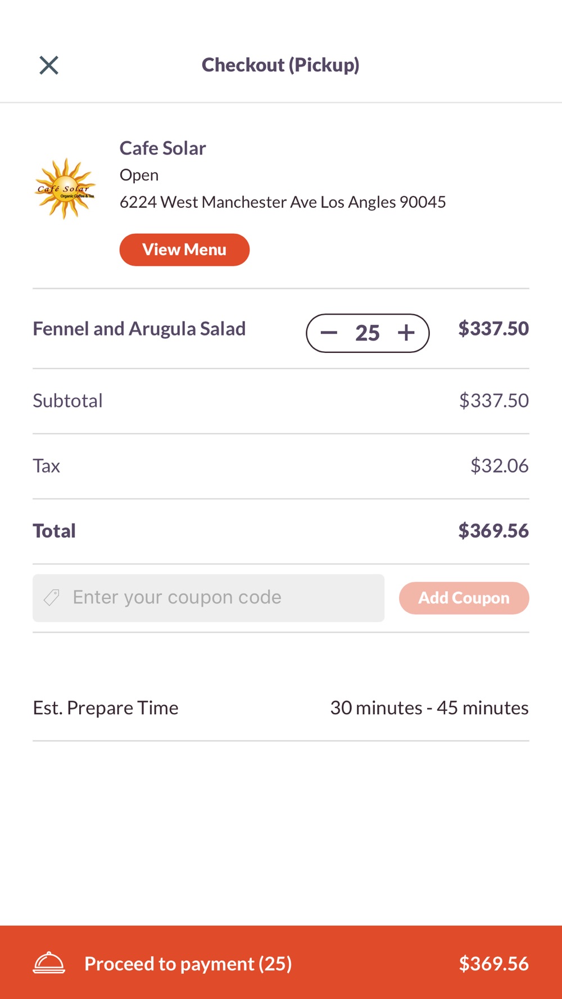Image resolution: width=562 pixels, height=999 pixels.
Task: Tap the Cafe Solar restaurant name
Action: [162, 148]
